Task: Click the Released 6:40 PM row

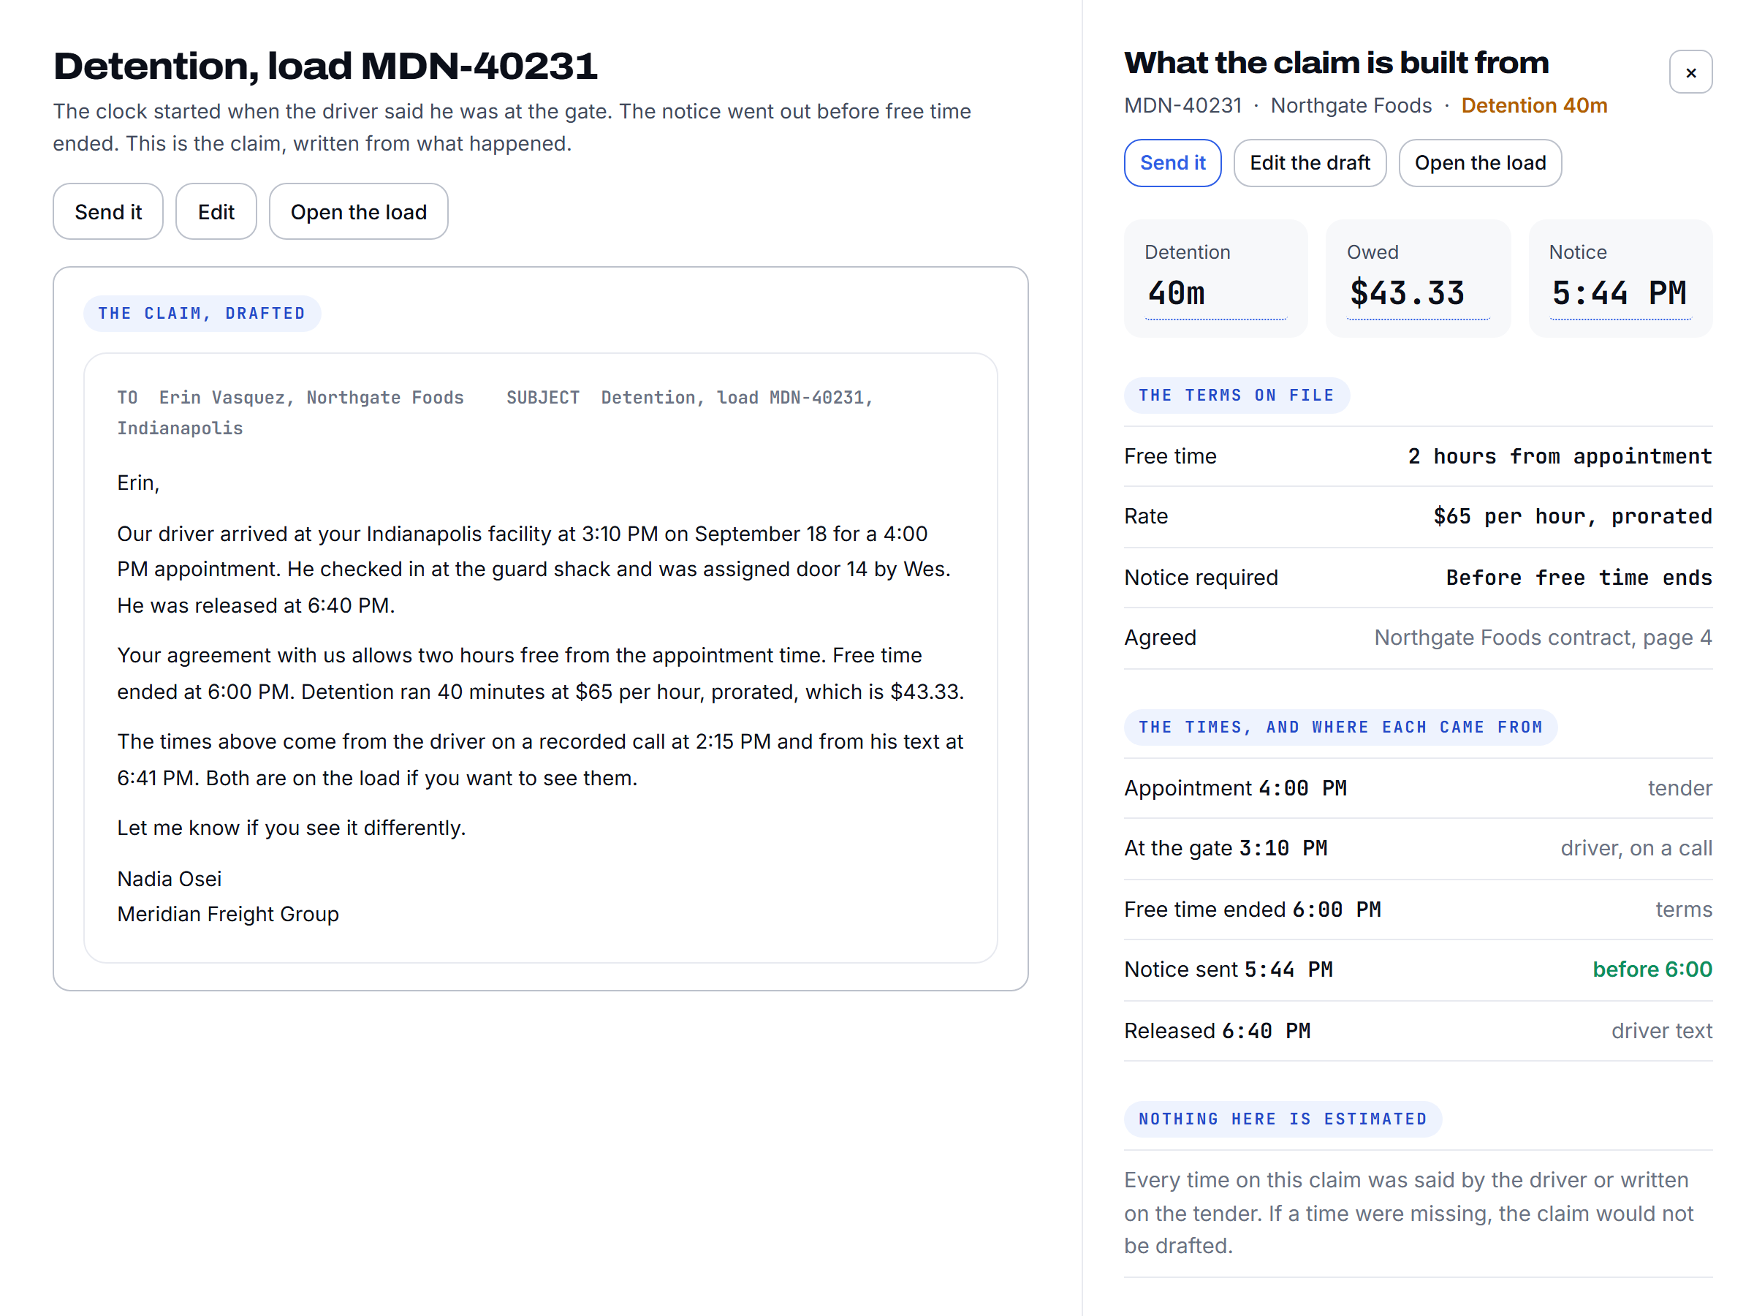Action: click(x=1418, y=1030)
